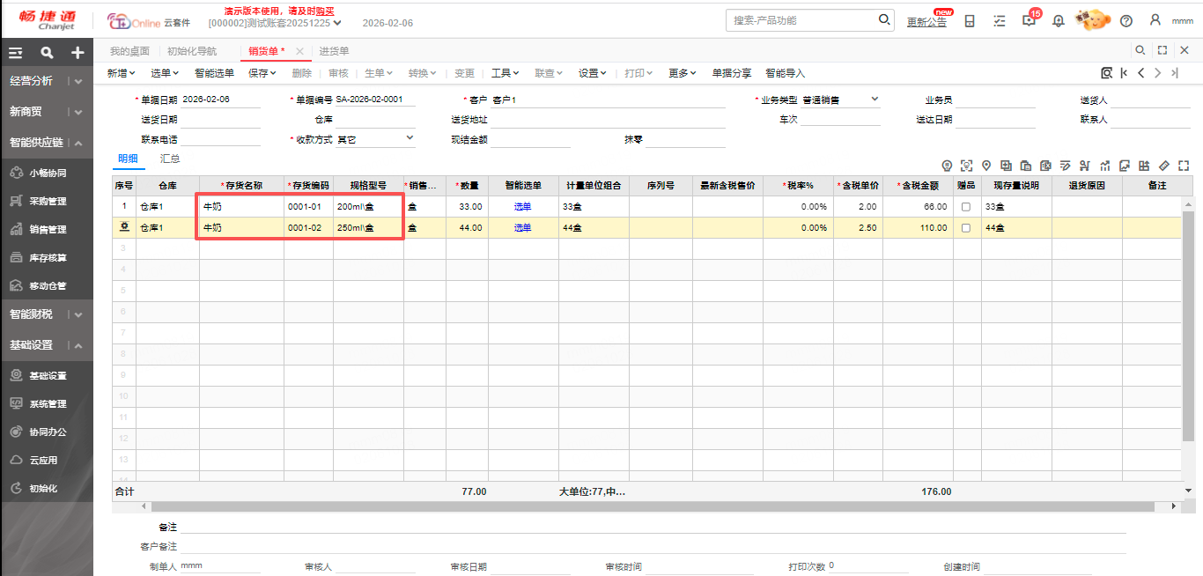Image resolution: width=1203 pixels, height=576 pixels.
Task: Click the 搜索-产品功能 search field
Action: pos(801,20)
